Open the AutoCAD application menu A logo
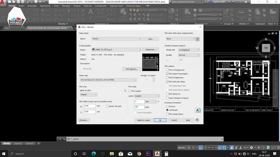Viewport: 280px width, 157px height. tap(3, 3)
